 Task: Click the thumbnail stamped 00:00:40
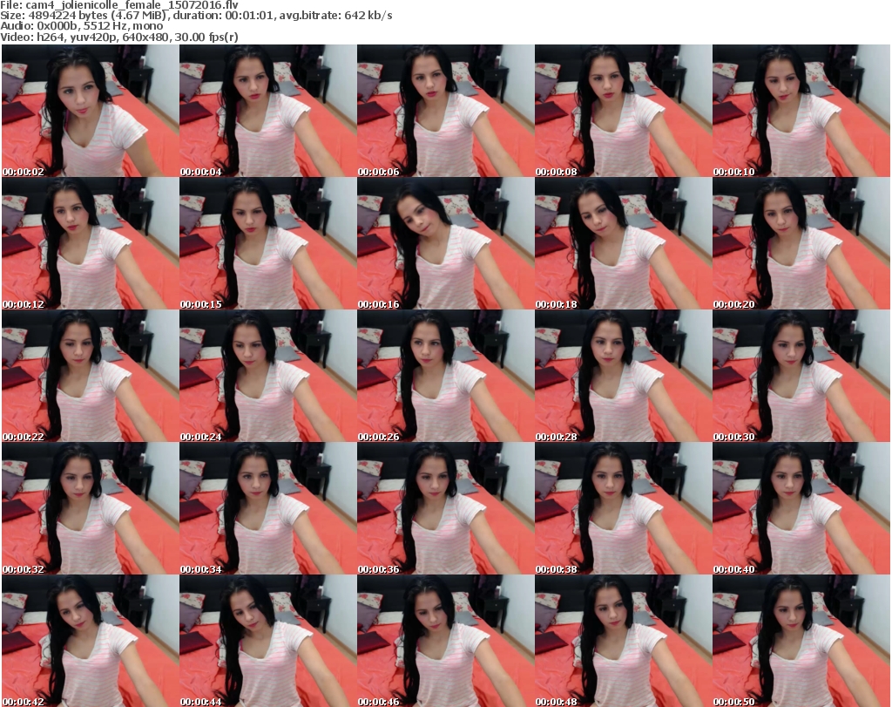tap(801, 509)
